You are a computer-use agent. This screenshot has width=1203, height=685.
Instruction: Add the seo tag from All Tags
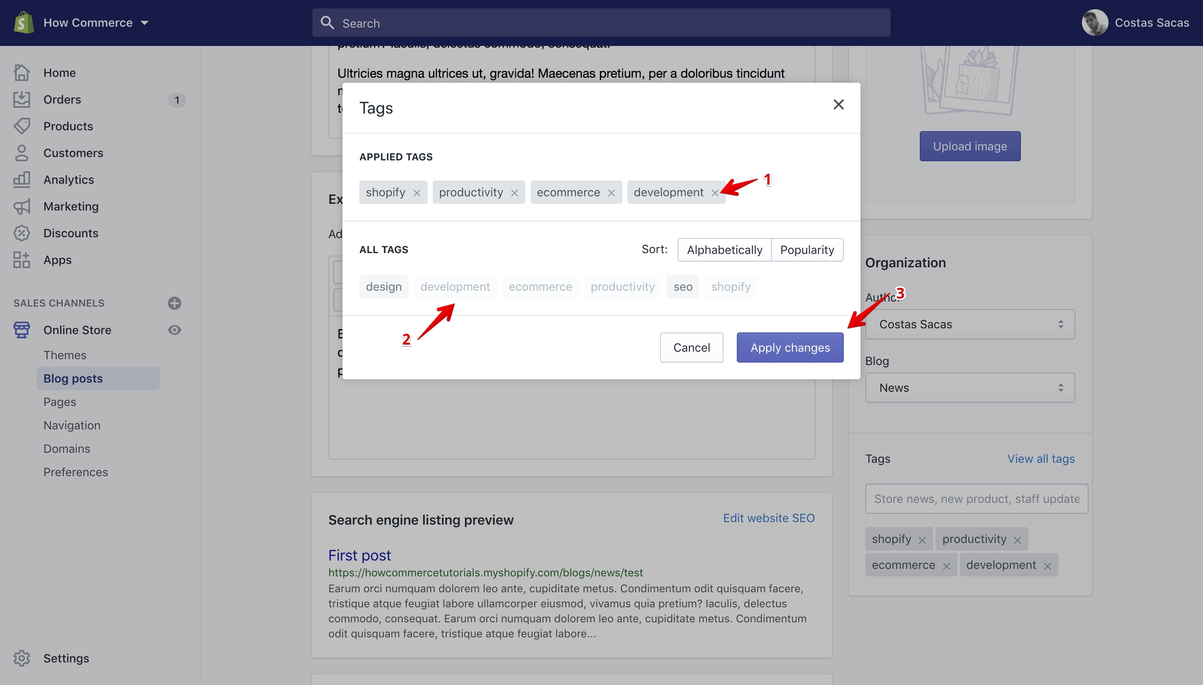[x=683, y=287]
